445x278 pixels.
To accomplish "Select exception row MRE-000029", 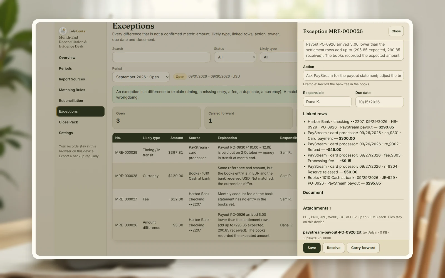I will [x=205, y=153].
